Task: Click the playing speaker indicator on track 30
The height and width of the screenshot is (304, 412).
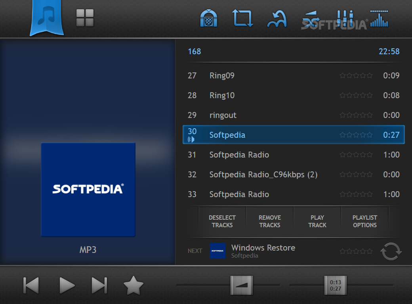Action: [x=191, y=139]
